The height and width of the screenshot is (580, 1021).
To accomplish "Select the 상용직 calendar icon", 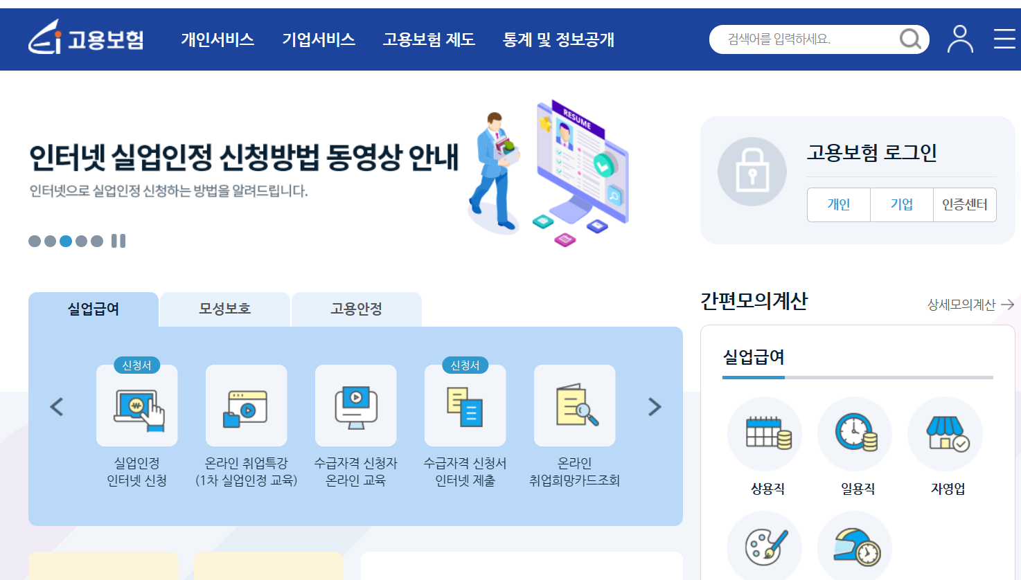I will click(x=764, y=434).
